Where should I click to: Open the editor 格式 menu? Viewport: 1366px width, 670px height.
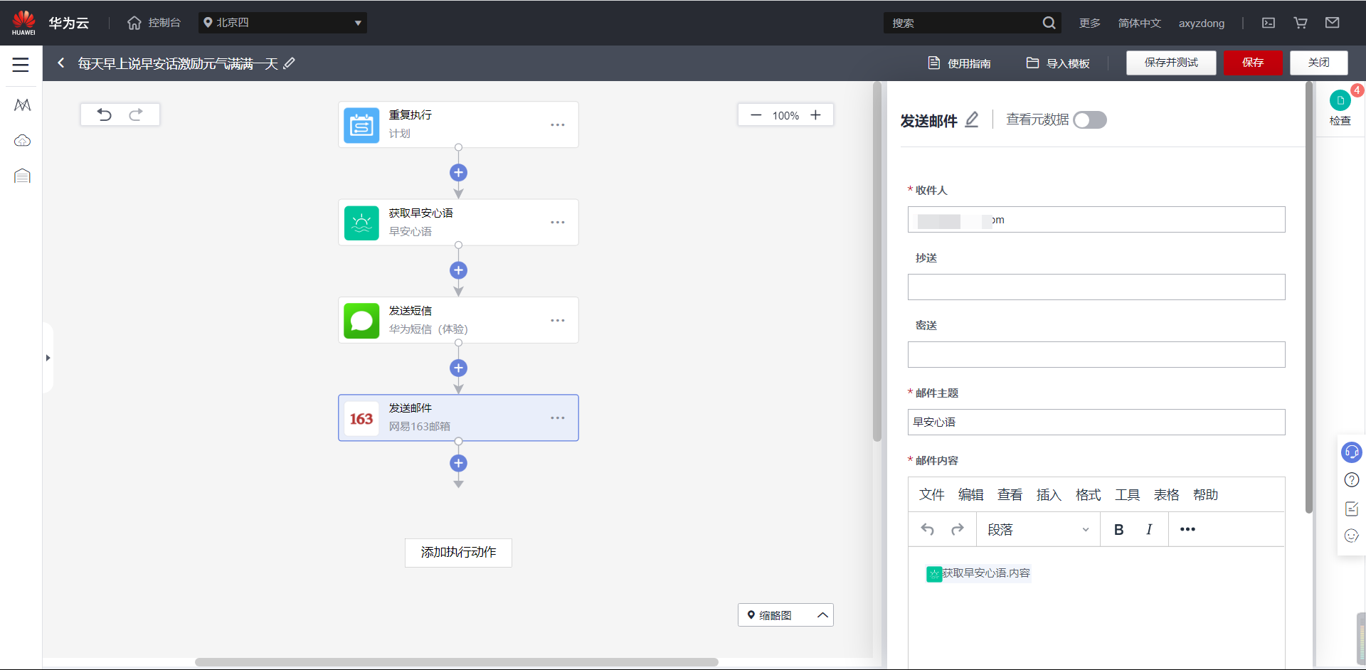click(1088, 495)
